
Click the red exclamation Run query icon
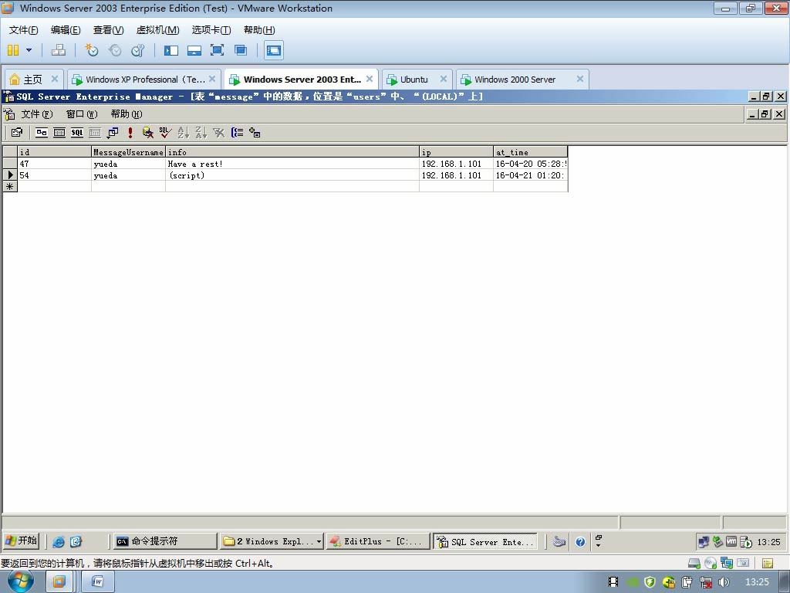click(x=130, y=133)
